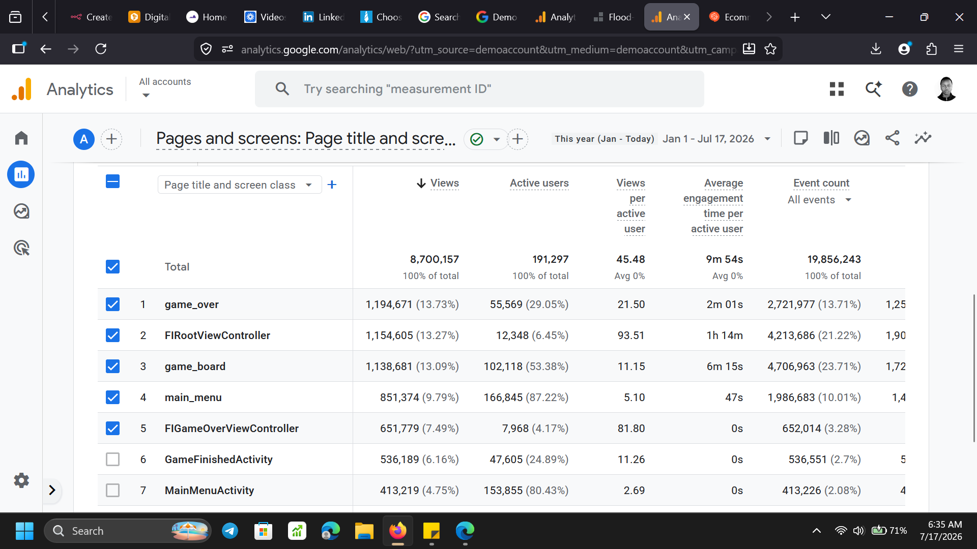Click the green report status check icon
The width and height of the screenshot is (977, 549).
[x=477, y=139]
